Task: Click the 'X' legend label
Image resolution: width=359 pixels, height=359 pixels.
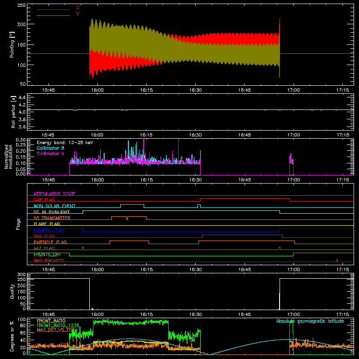Action: click(78, 8)
